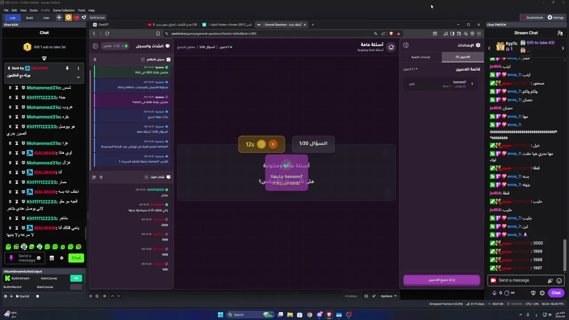Open the players (1) tab
The height and width of the screenshot is (320, 569).
(x=463, y=57)
